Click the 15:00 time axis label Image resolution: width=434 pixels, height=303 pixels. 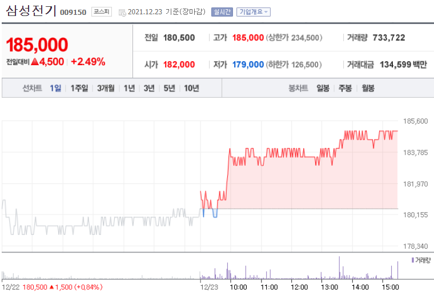click(x=390, y=287)
